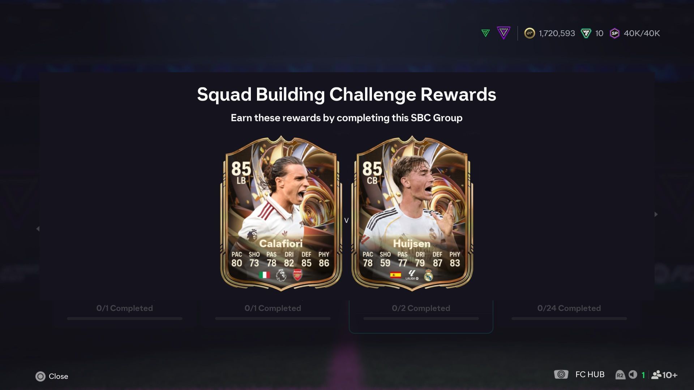
Task: Click the FC HUB camera icon
Action: pyautogui.click(x=561, y=374)
